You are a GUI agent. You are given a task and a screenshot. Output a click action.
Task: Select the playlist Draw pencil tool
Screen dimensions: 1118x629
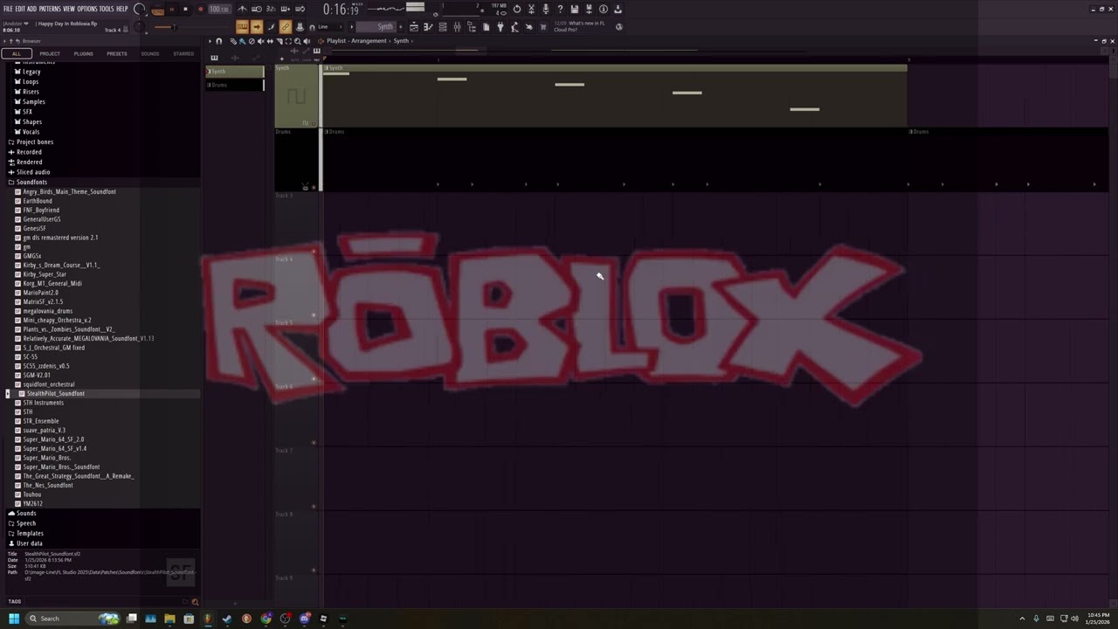(233, 41)
